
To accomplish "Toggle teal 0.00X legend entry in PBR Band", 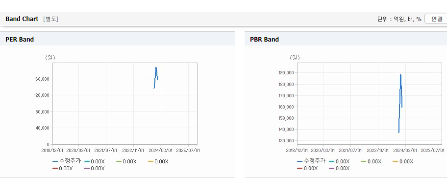I will pyautogui.click(x=340, y=161).
